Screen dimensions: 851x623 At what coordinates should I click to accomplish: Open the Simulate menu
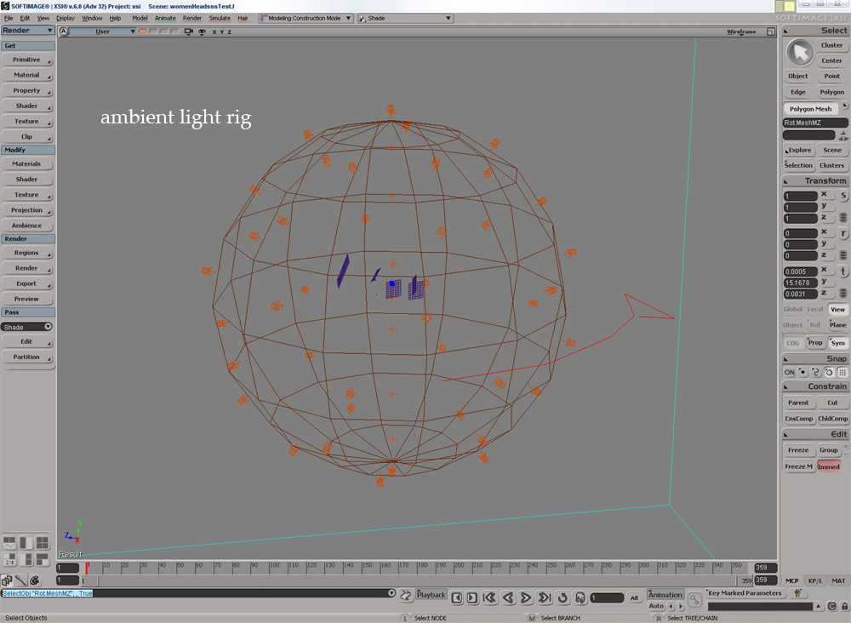pos(220,18)
